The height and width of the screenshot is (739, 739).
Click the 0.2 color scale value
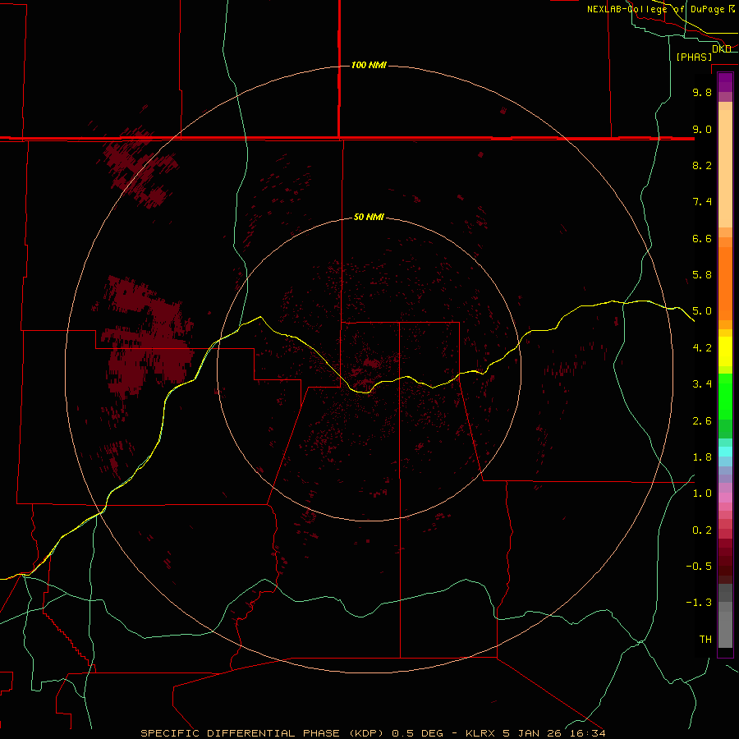tap(702, 530)
